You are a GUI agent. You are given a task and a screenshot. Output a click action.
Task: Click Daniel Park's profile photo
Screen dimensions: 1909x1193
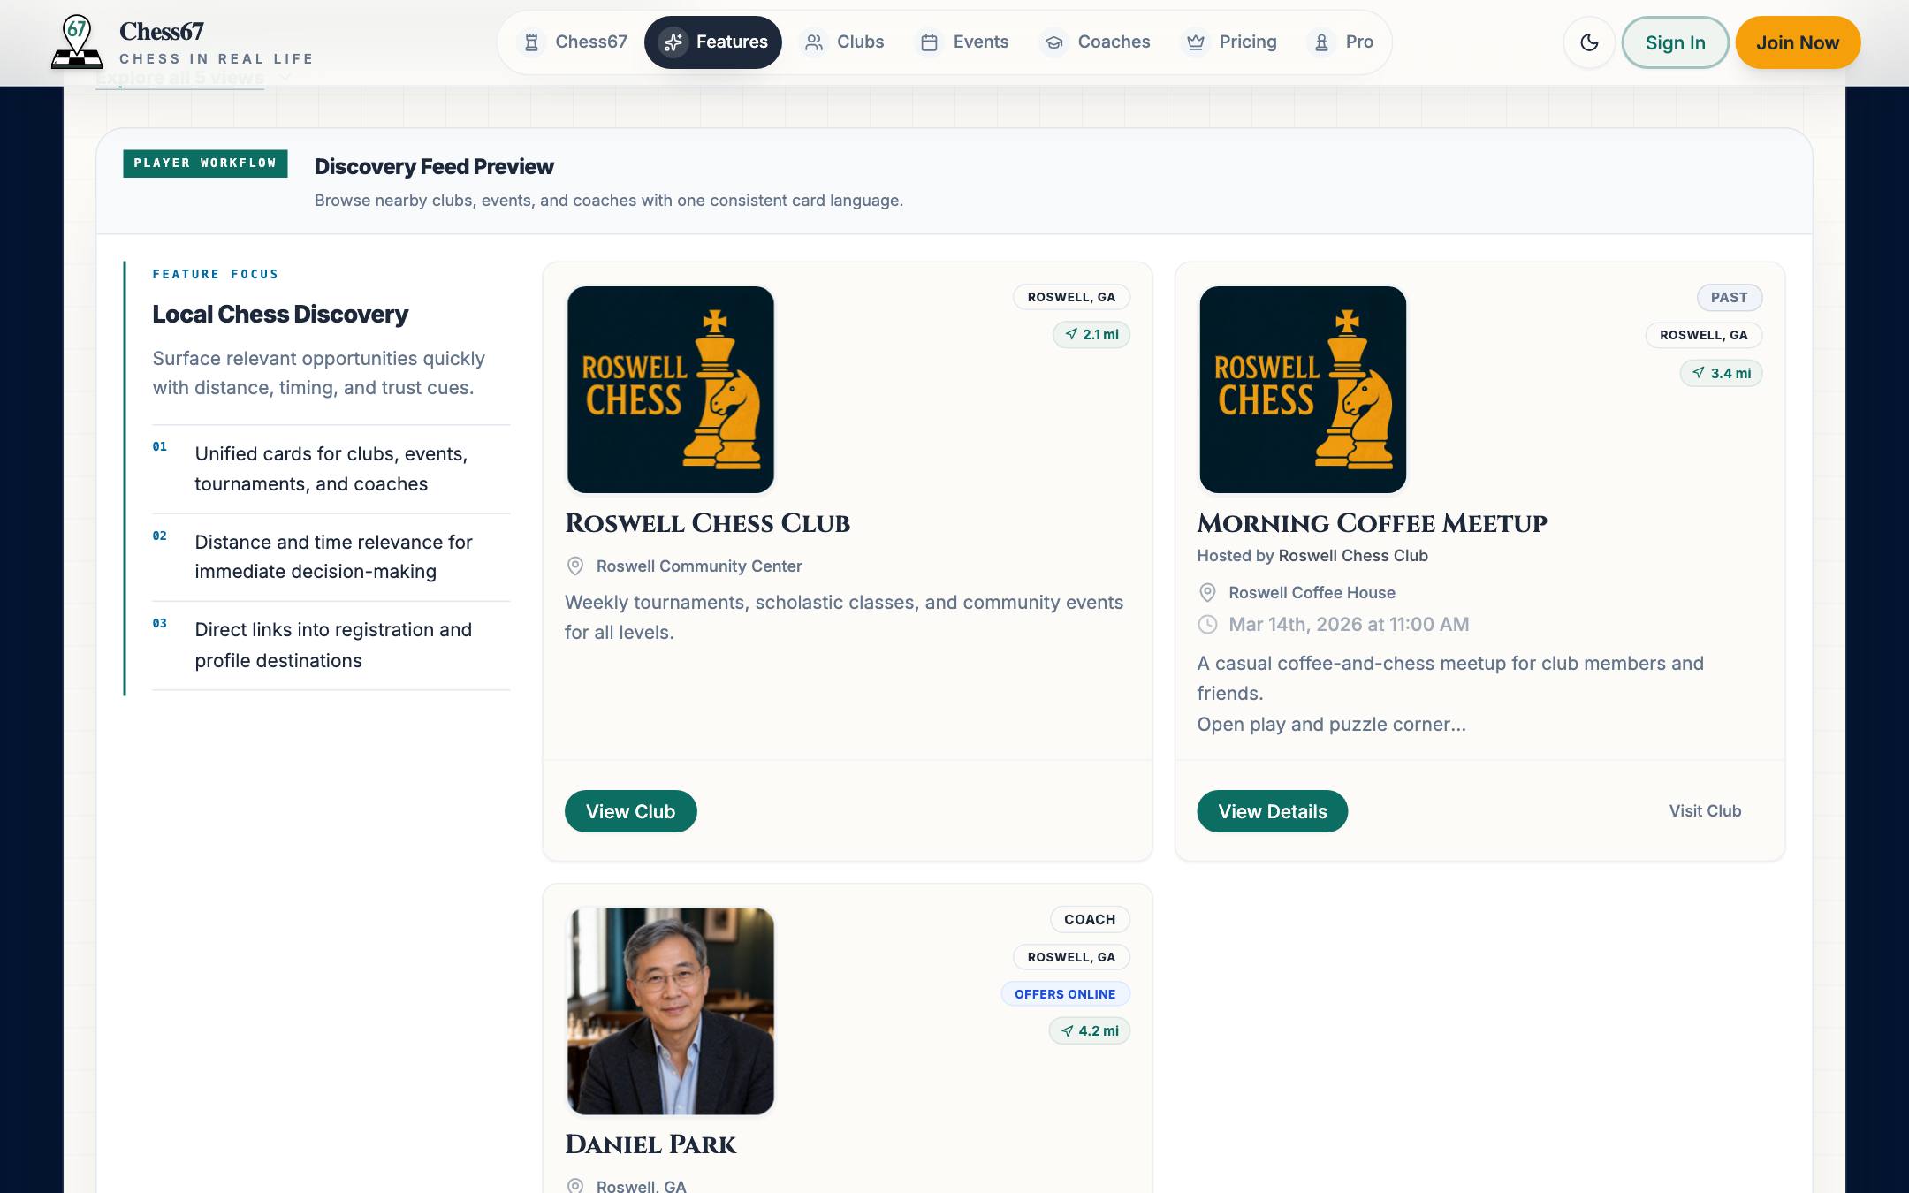[x=670, y=1011]
